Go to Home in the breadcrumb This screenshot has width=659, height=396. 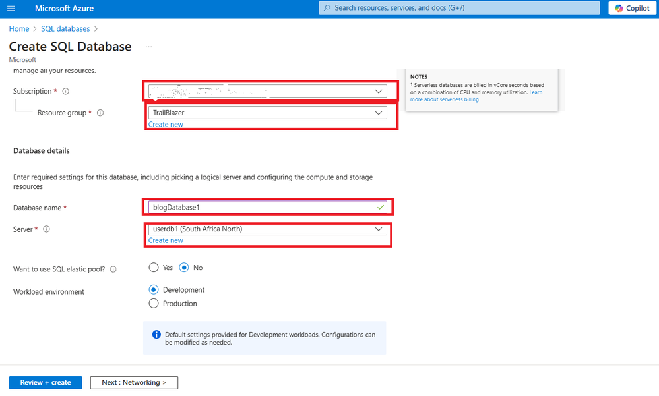(x=19, y=28)
